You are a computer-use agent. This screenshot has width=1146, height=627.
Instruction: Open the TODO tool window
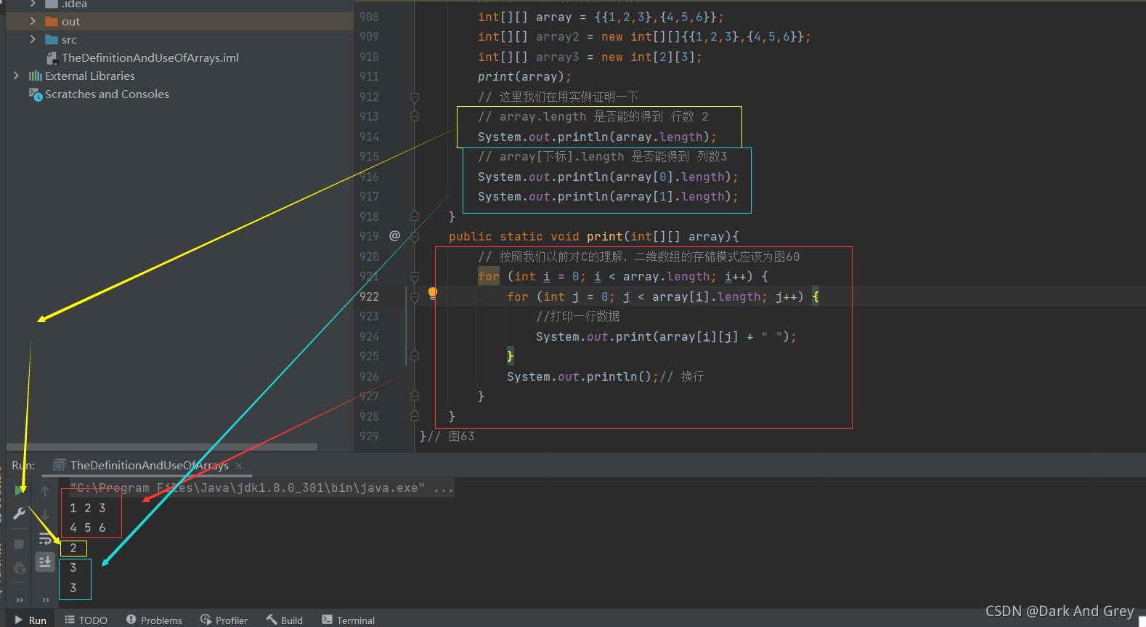(x=86, y=620)
